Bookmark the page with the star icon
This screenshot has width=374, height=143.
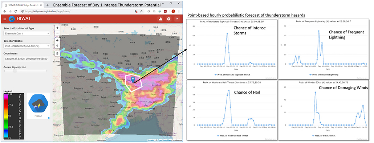click(x=141, y=11)
